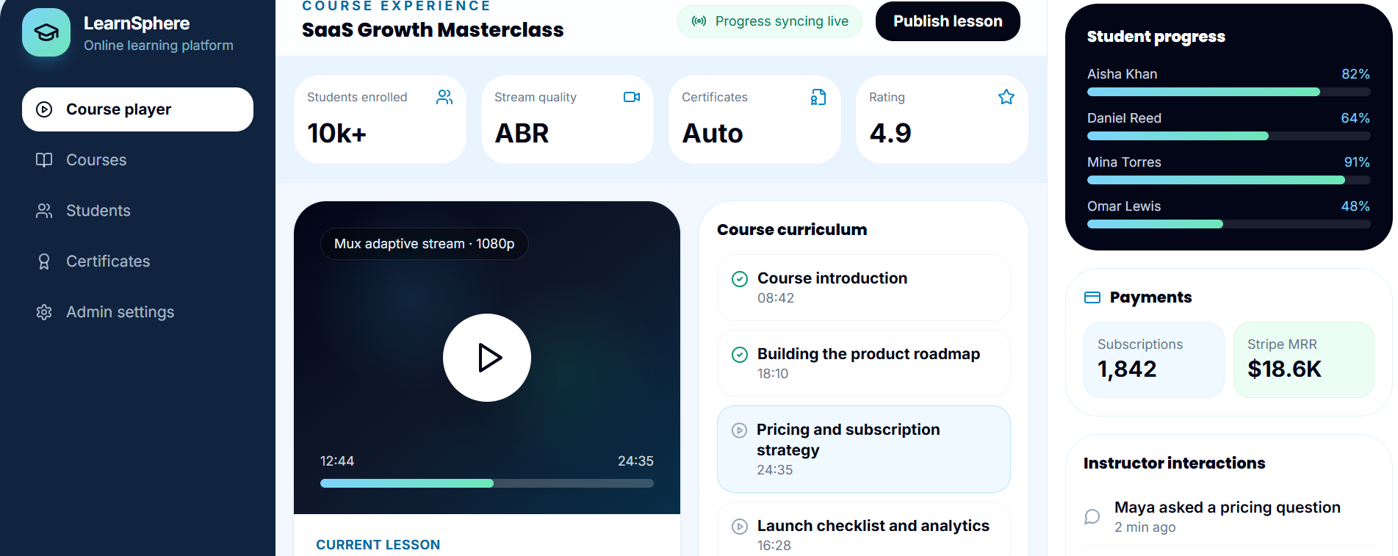Click the Progress syncing live badge
Screen dimensions: 1398x556
(x=770, y=21)
